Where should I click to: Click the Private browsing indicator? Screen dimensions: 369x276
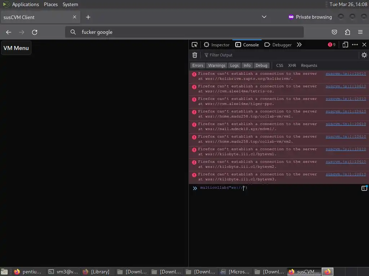point(310,17)
